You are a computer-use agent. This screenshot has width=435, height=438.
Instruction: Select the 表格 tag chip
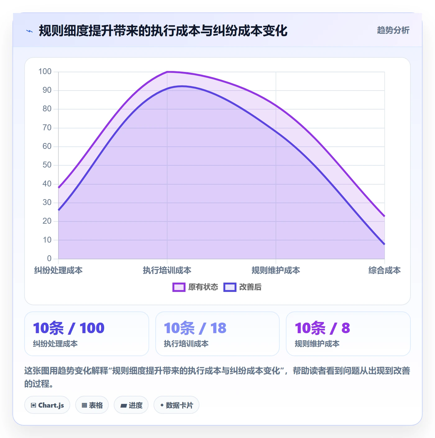92,405
